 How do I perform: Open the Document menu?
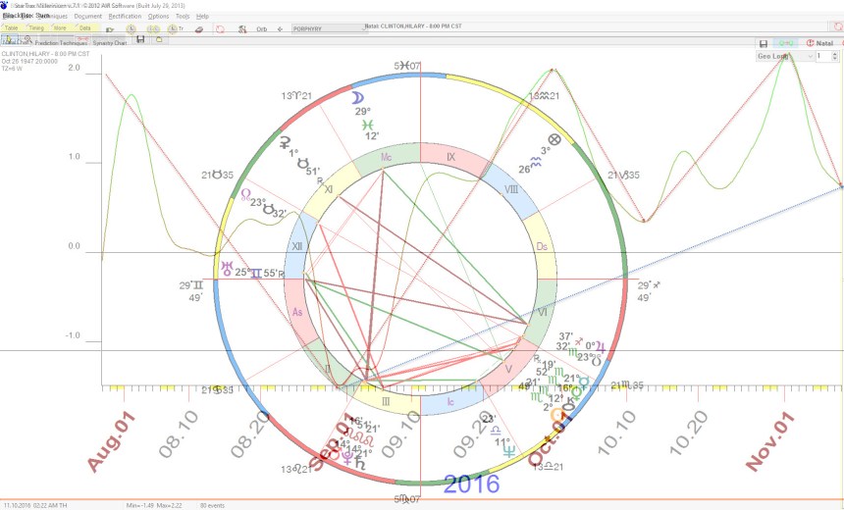[87, 16]
